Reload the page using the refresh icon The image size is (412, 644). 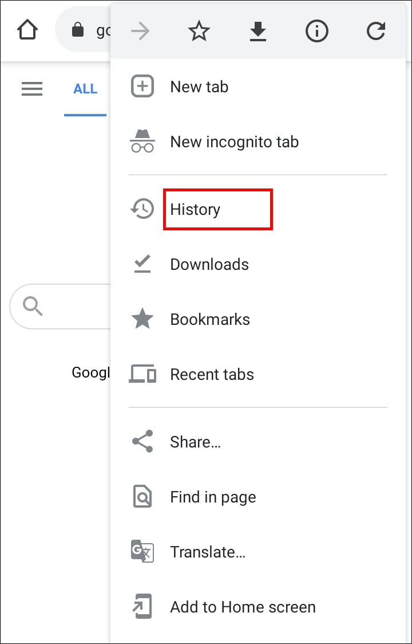pos(376,32)
